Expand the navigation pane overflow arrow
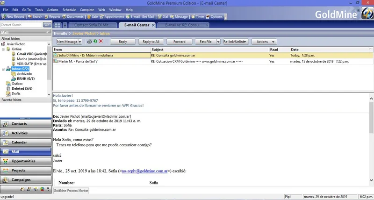Viewport: 374px width, 200px height. [x=48, y=189]
